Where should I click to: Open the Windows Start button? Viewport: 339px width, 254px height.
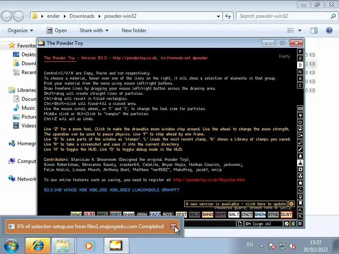(x=11, y=246)
